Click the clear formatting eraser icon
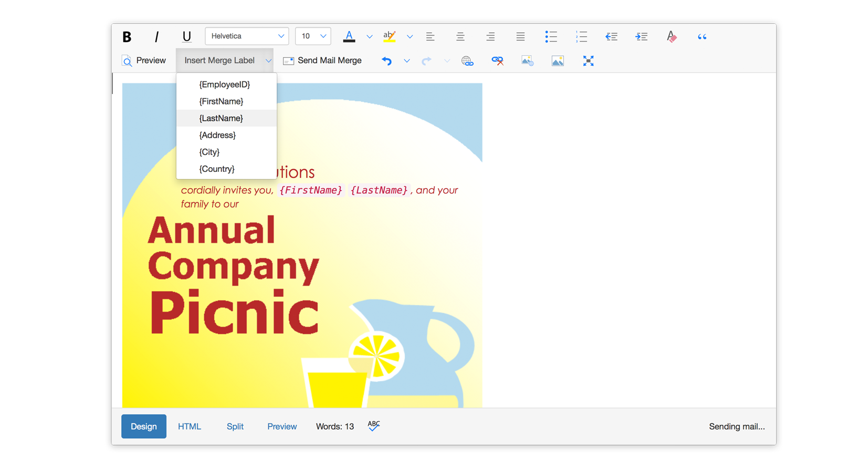 tap(671, 37)
